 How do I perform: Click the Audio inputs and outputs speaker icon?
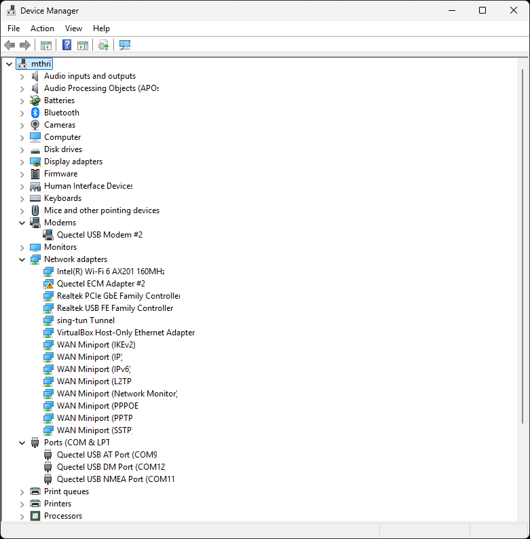pos(35,76)
